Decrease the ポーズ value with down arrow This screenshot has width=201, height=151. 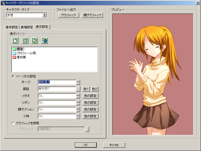coord(78,83)
